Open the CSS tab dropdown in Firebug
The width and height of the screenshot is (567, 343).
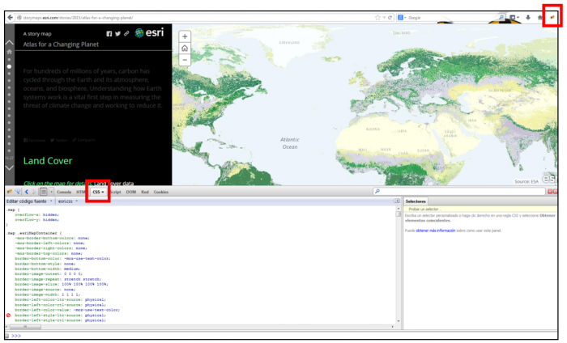97,192
